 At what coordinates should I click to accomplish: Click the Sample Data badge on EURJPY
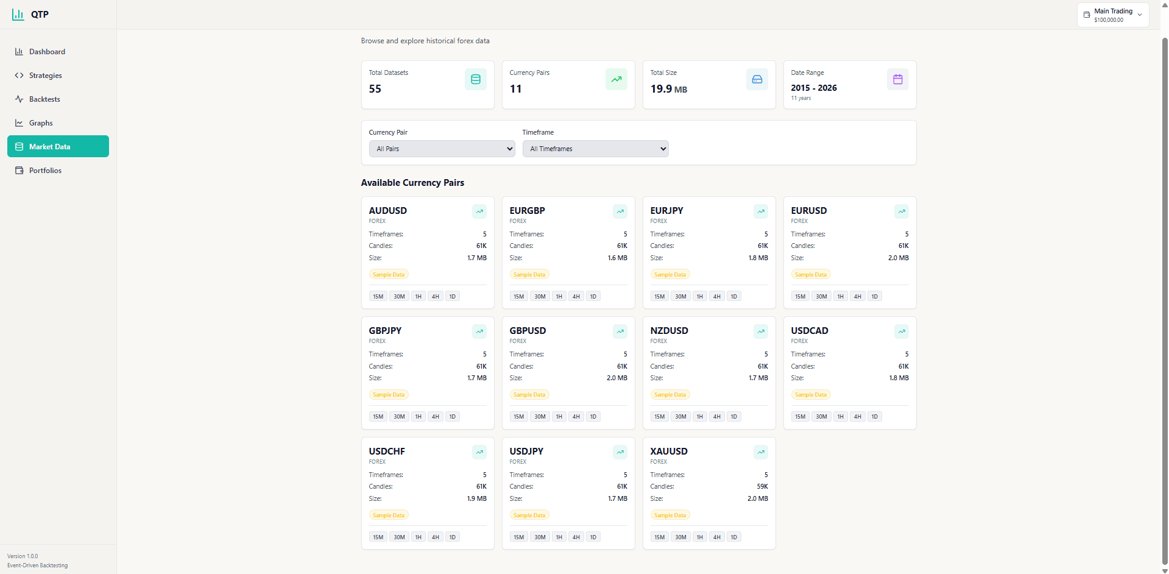[670, 275]
